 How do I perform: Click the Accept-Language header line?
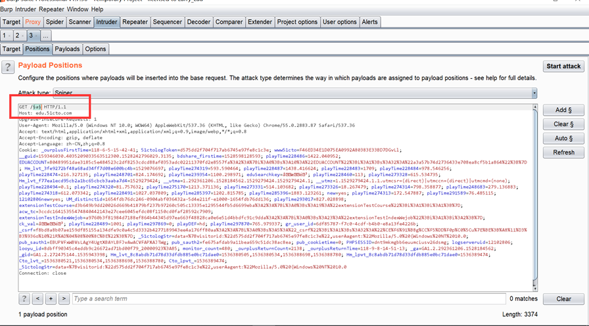pos(62,144)
